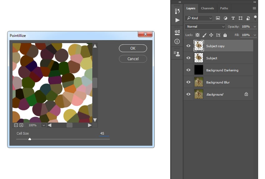Cancel the Pointillize dialog
The image size is (265, 179).
(133, 59)
